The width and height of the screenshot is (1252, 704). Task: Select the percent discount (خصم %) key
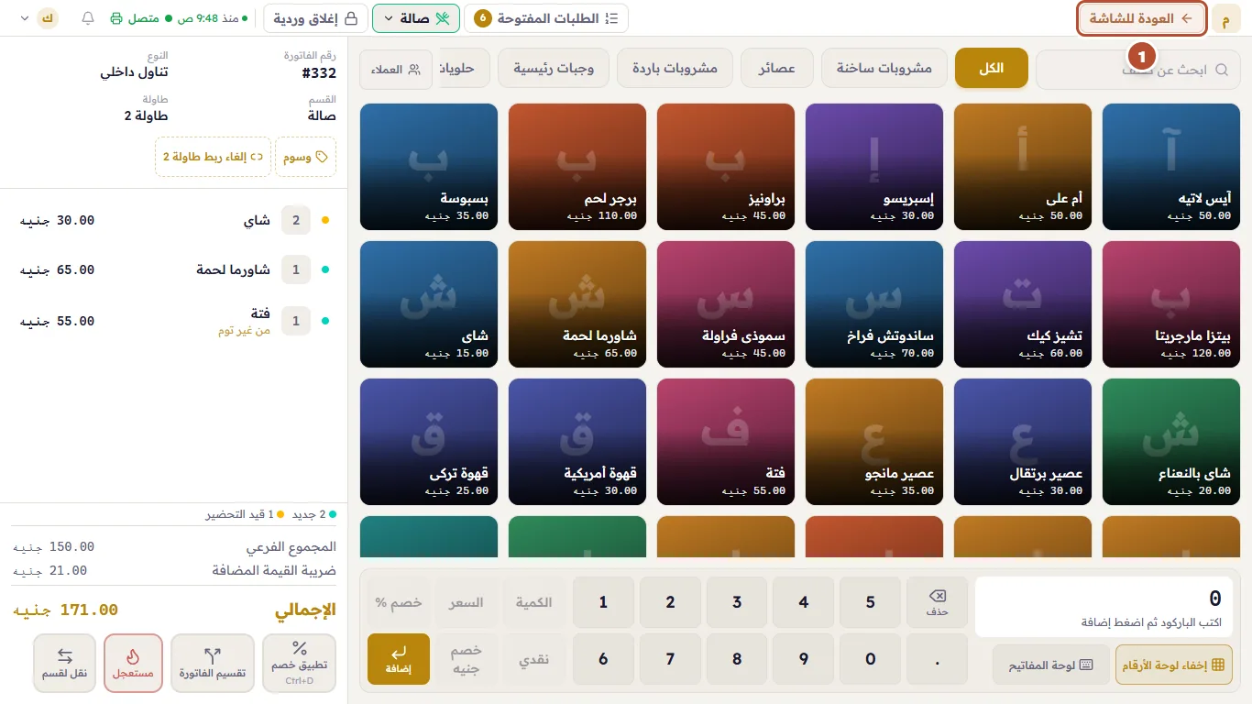pos(399,602)
